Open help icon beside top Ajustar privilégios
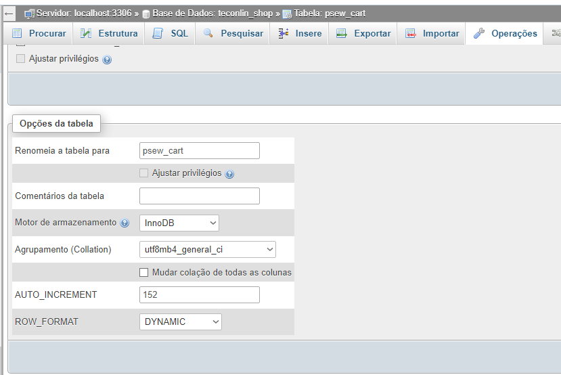 tap(107, 60)
